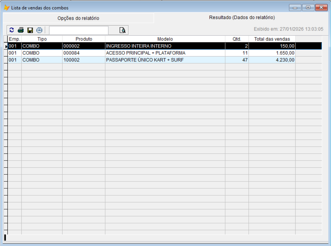Select the INGRESSO INTEIRA INTERNO row
Screen dimensions: 331x246
pos(138,46)
